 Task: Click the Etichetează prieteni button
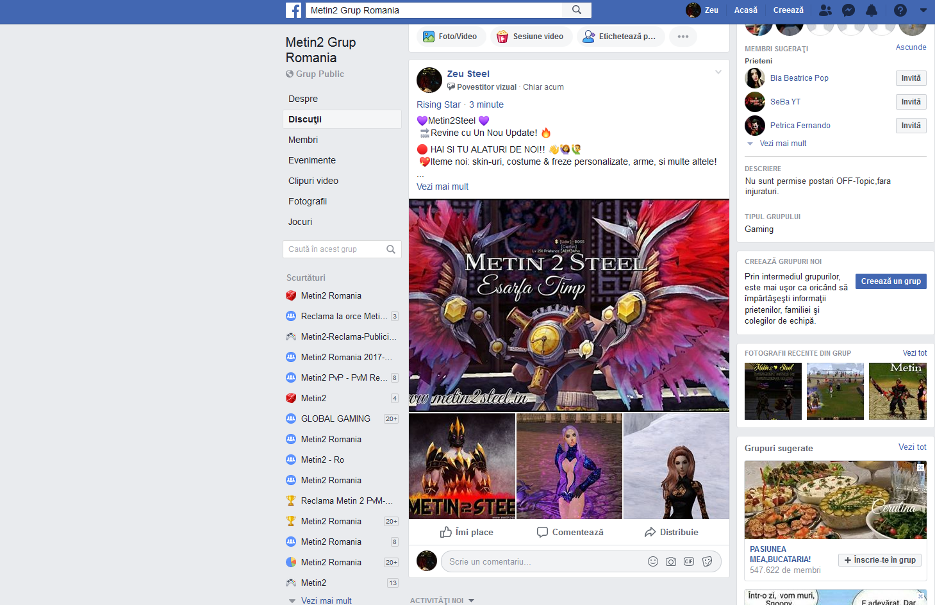coord(620,37)
